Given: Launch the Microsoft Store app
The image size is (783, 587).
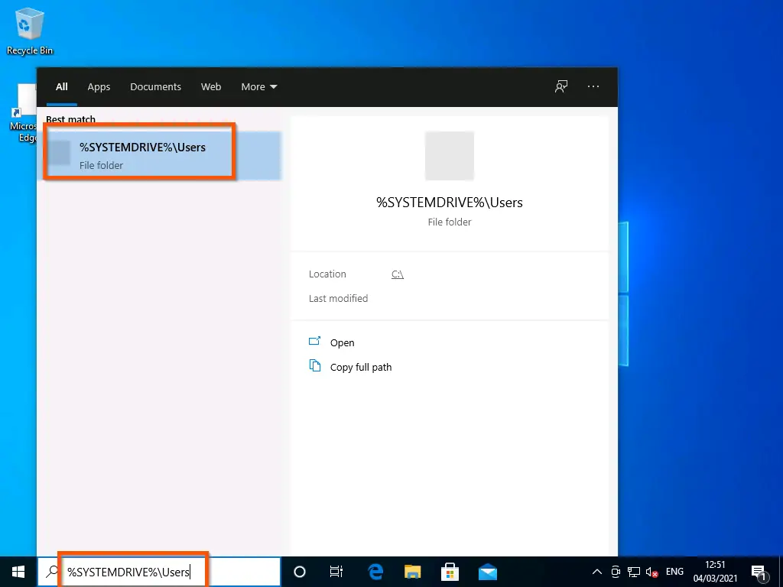Looking at the screenshot, I should [x=450, y=571].
